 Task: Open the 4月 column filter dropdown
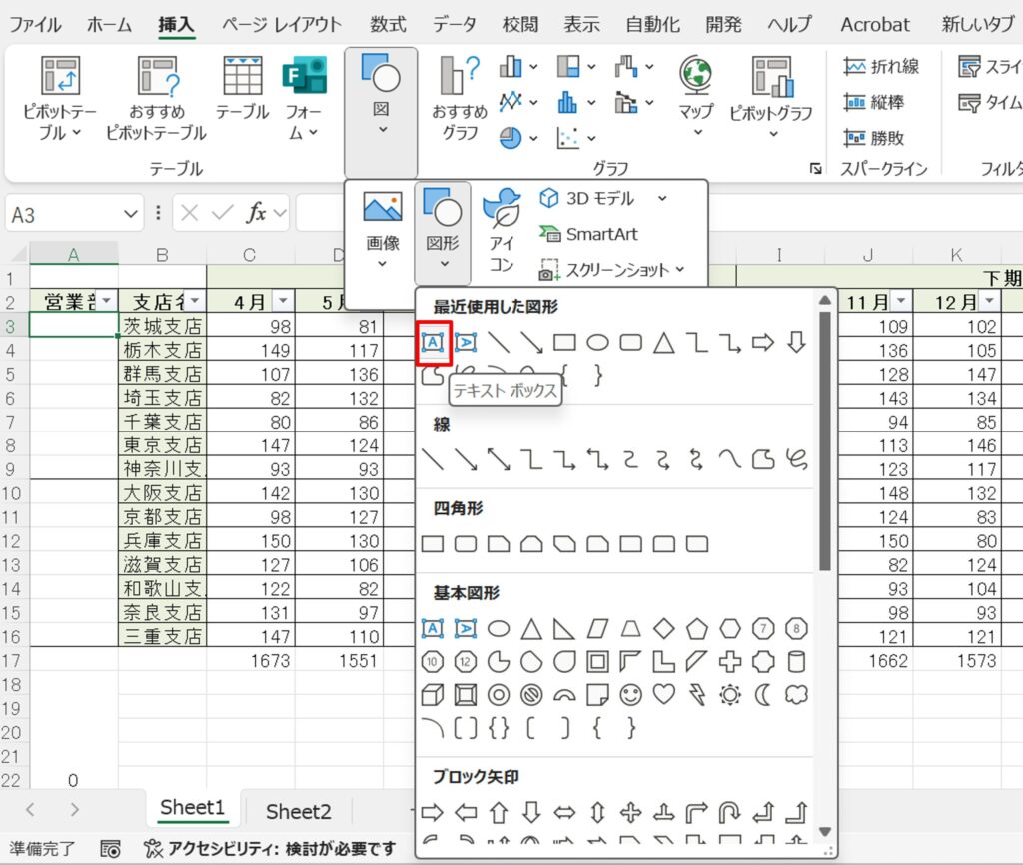(283, 301)
